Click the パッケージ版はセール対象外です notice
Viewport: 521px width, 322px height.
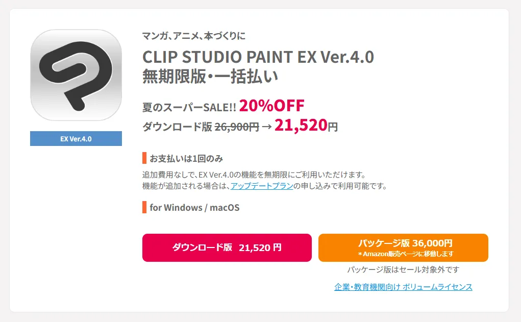403,269
